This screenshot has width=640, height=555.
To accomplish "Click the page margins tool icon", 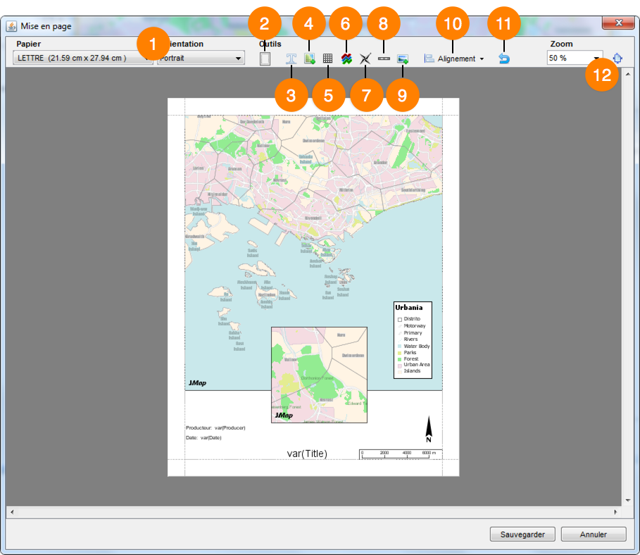I will [265, 59].
